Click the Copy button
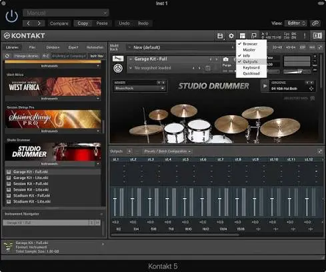Image resolution: width=326 pixels, height=272 pixels. [83, 23]
